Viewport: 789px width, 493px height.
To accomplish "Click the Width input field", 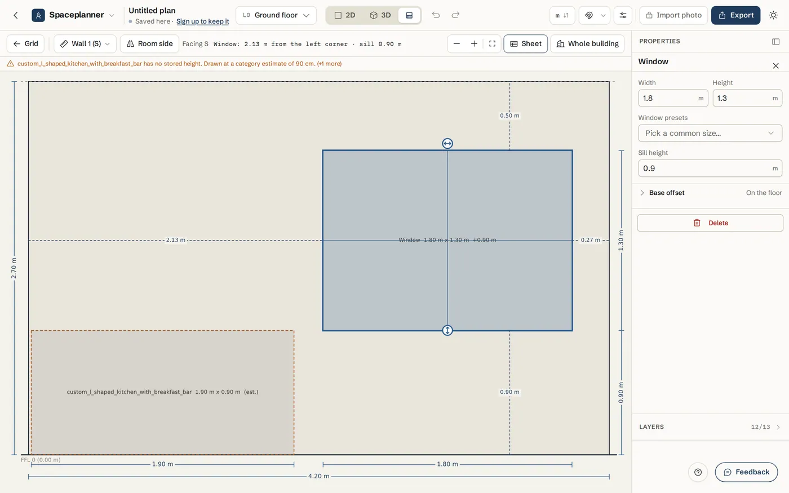I will [673, 98].
